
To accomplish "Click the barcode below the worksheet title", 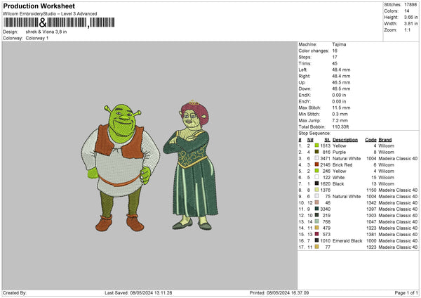I will [x=56, y=22].
